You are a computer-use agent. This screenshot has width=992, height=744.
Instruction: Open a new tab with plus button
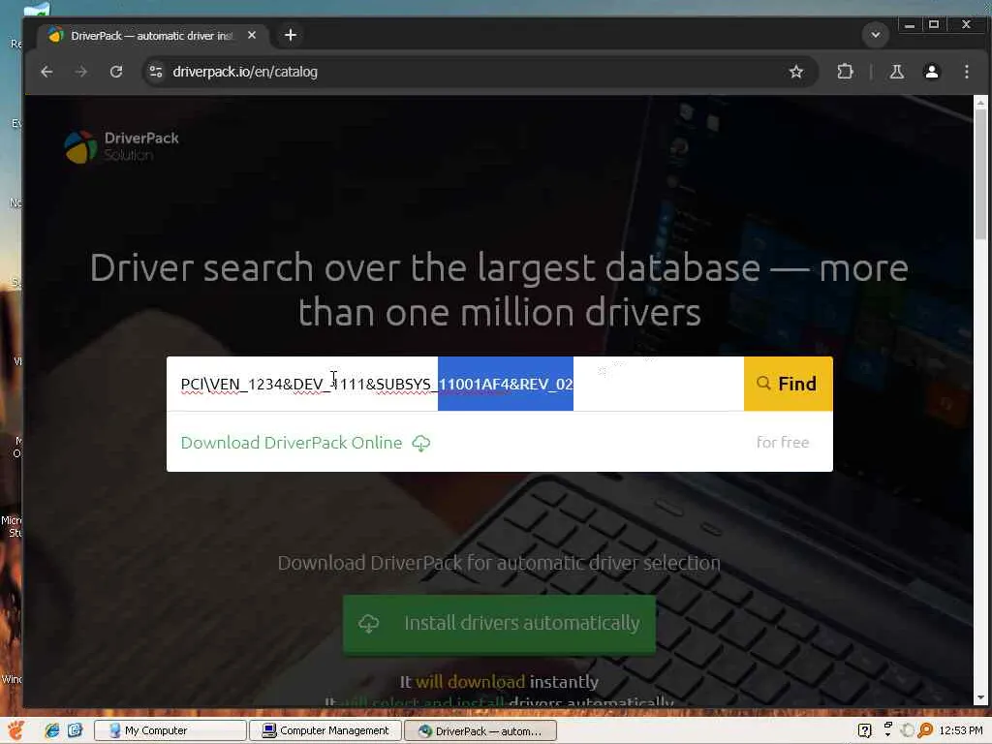[291, 35]
